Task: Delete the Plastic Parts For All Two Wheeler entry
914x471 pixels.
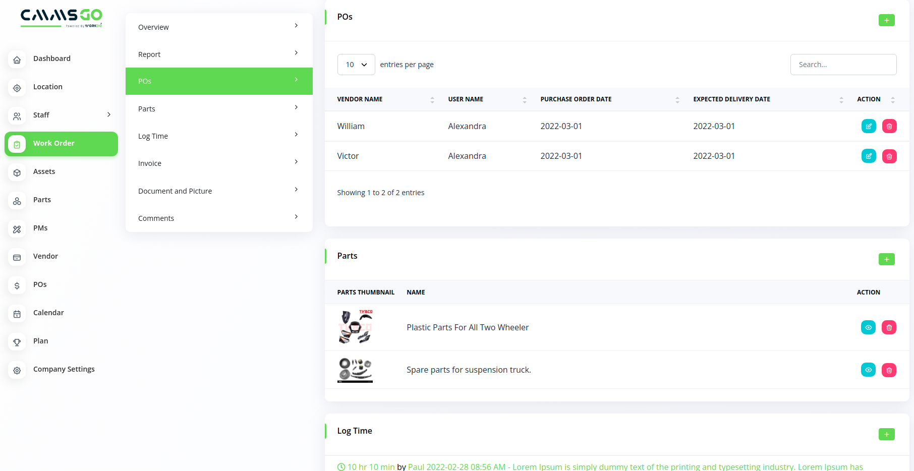Action: tap(889, 327)
